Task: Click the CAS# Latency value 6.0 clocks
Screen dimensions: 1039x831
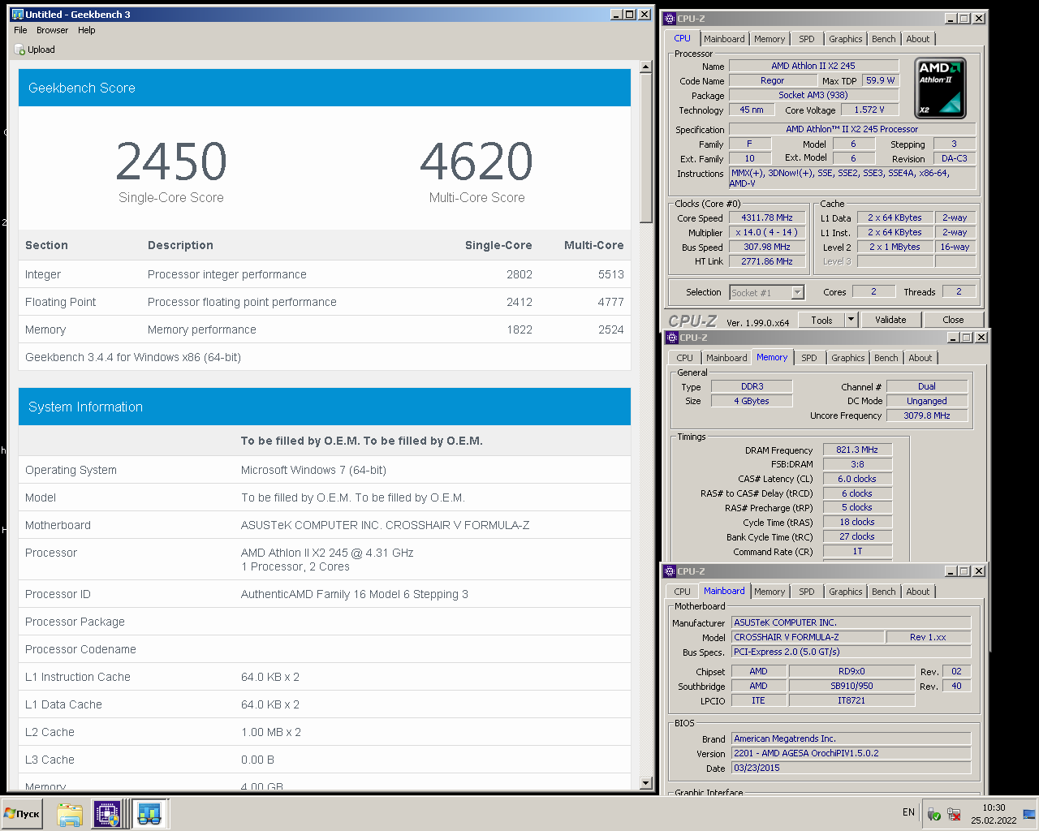Action: coord(857,479)
